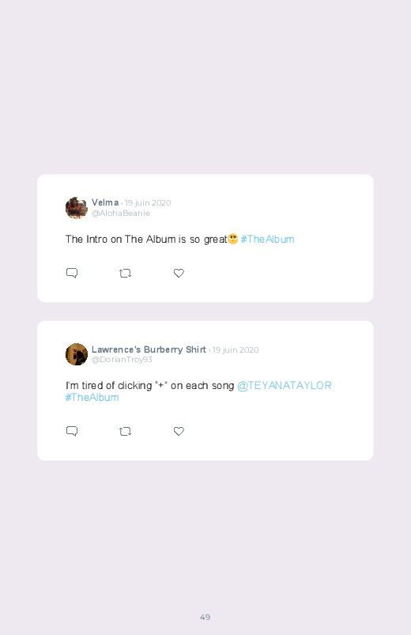Click #TheAlbum hashtag in the second tweet

pos(92,398)
